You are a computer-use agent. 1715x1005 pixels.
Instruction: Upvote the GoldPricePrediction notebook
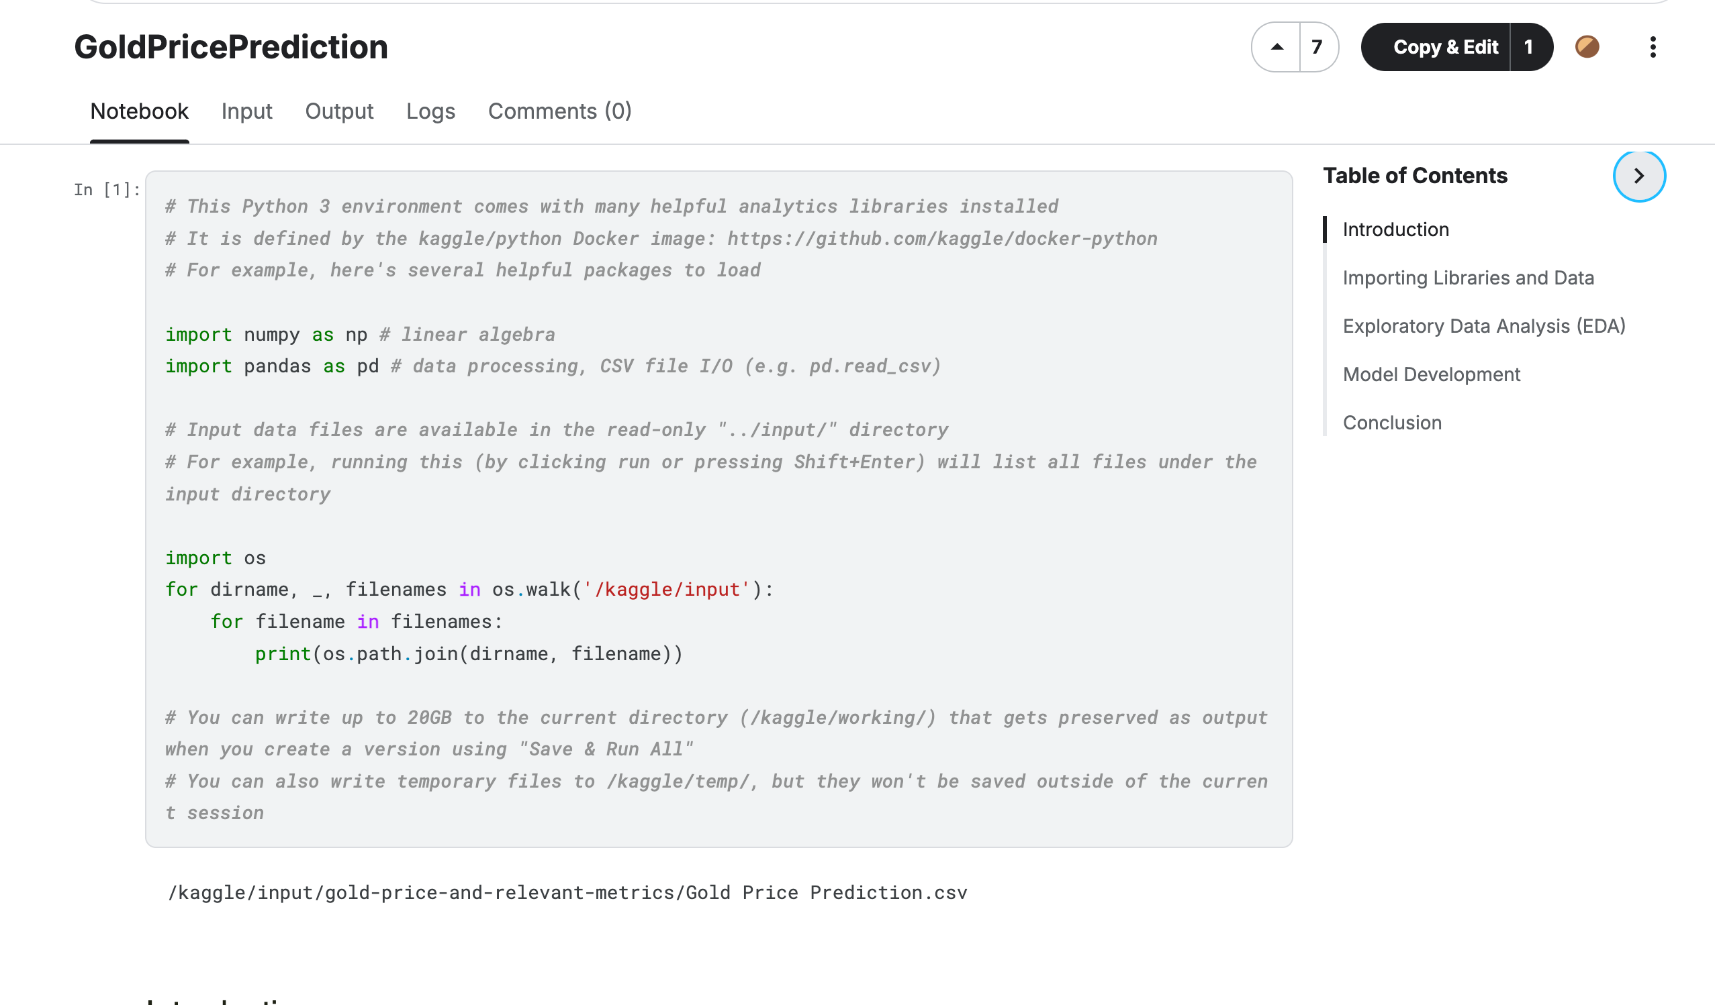pyautogui.click(x=1277, y=47)
